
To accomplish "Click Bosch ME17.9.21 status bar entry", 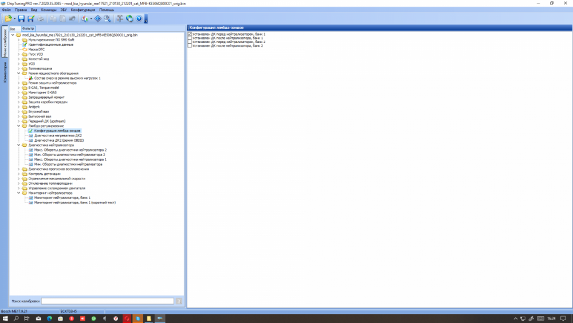I will [x=14, y=312].
